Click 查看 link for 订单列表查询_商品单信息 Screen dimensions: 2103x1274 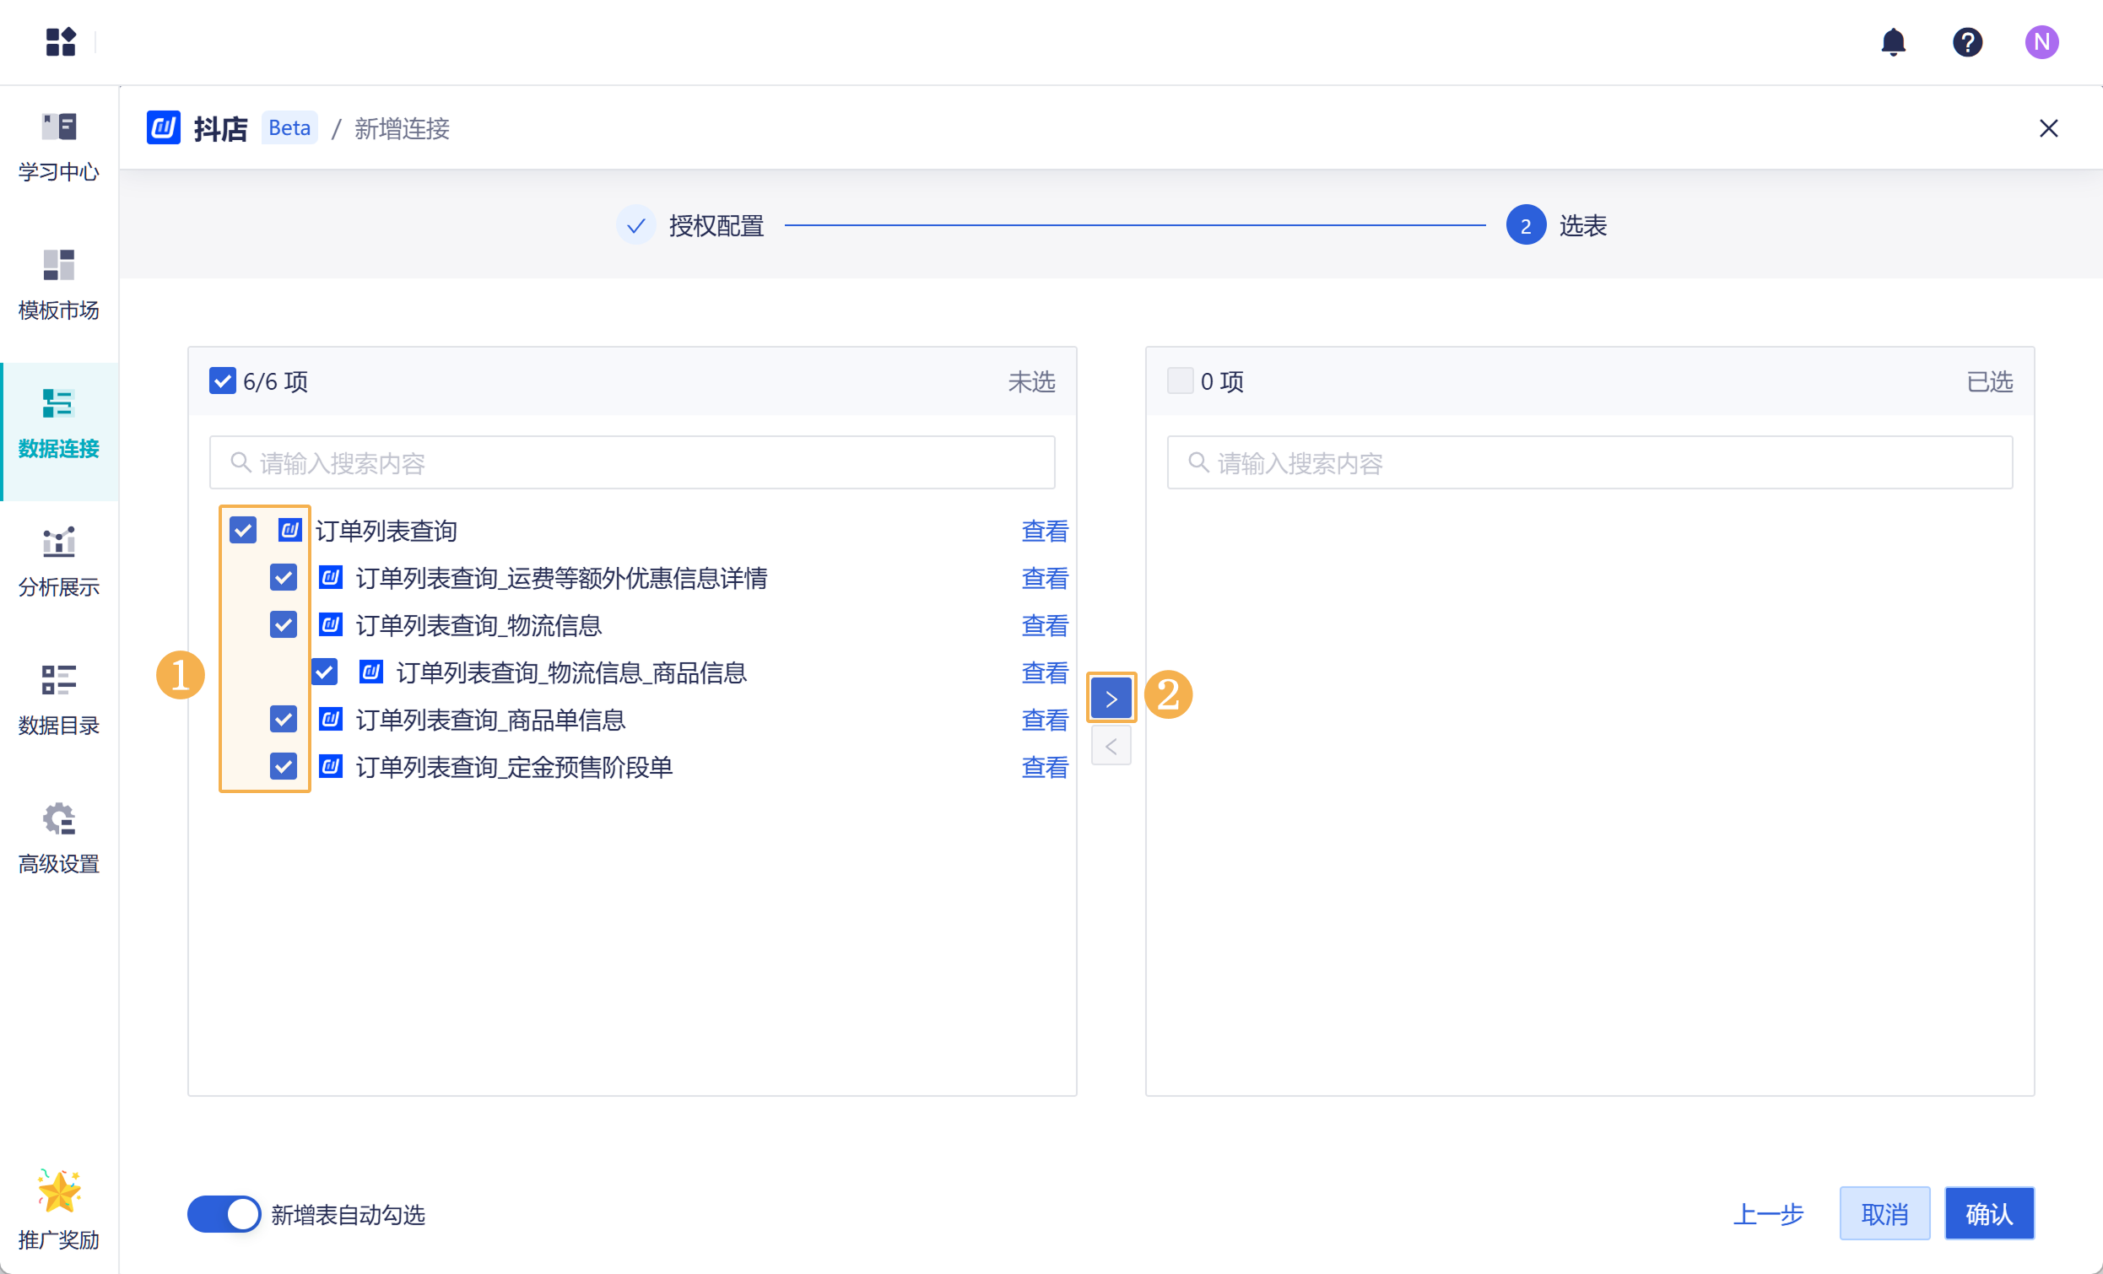1044,721
